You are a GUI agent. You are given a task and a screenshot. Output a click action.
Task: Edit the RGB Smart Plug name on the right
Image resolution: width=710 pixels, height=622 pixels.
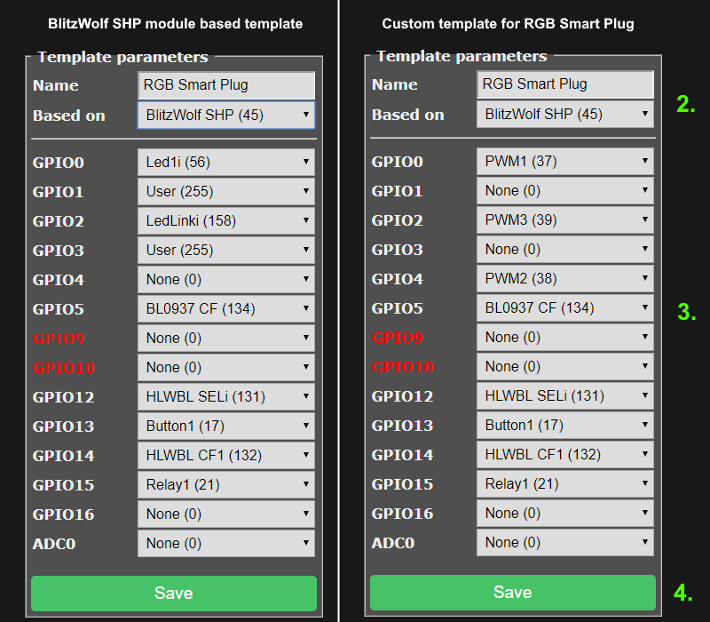pos(565,84)
